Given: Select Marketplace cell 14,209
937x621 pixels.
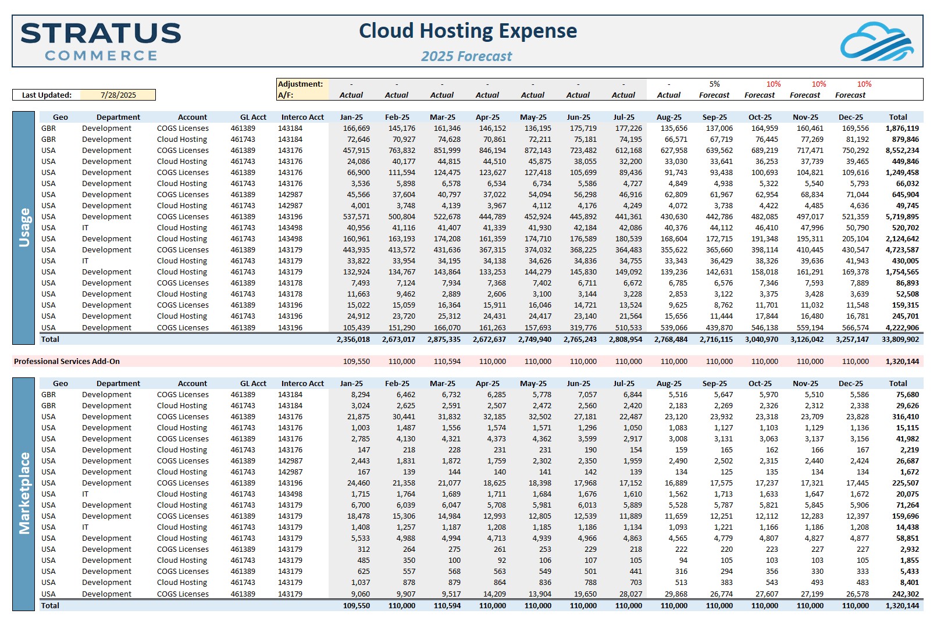Looking at the screenshot, I should [494, 594].
